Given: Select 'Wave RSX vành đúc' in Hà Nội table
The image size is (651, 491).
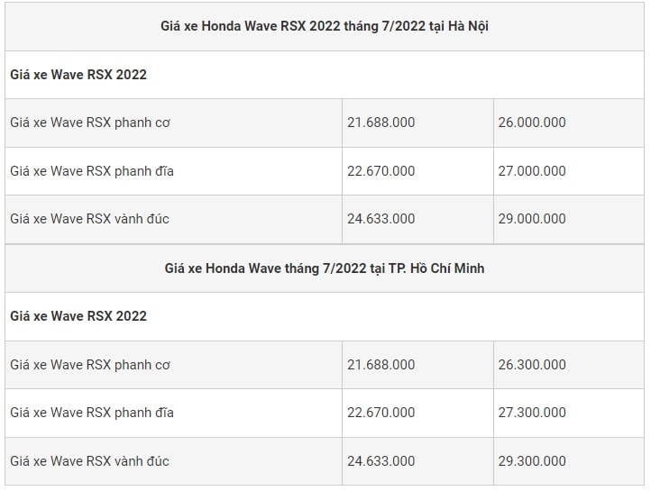Looking at the screenshot, I should [89, 219].
